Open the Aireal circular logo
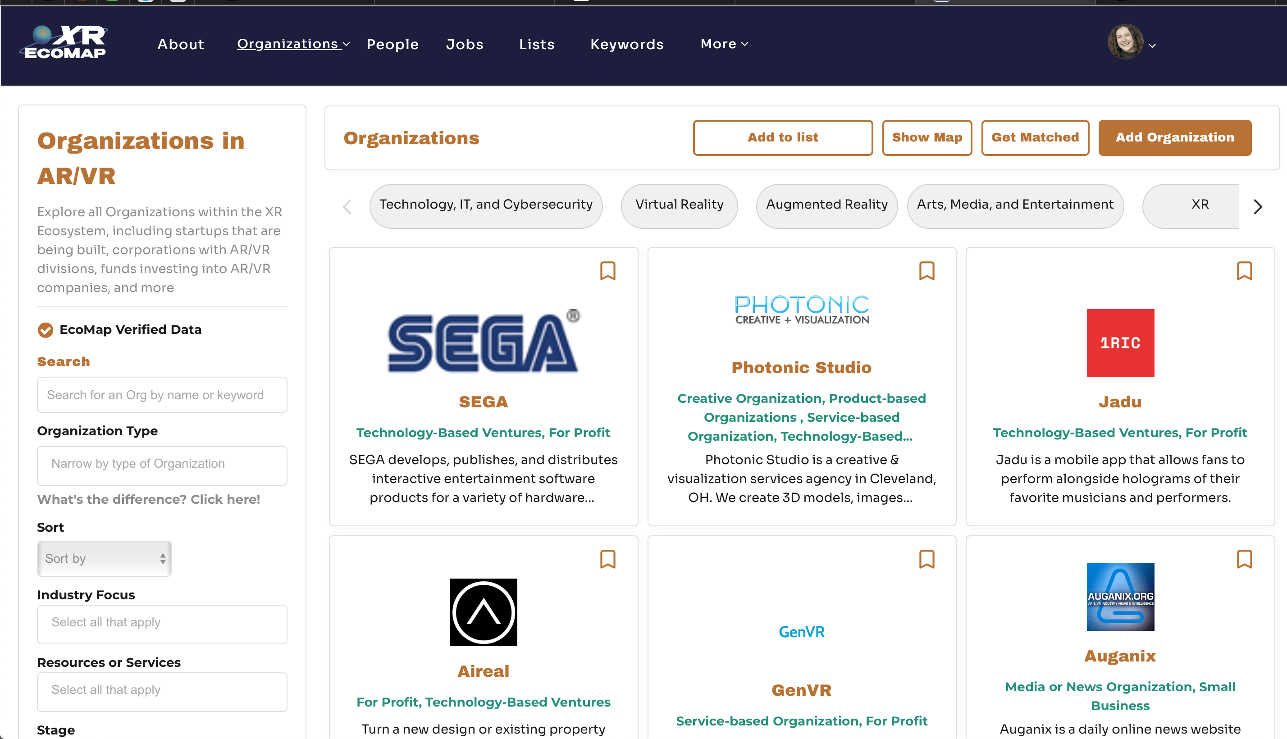Viewport: 1287px width, 739px height. [483, 612]
